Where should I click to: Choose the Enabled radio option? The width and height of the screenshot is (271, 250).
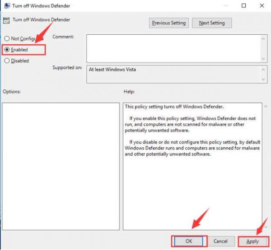(x=7, y=50)
